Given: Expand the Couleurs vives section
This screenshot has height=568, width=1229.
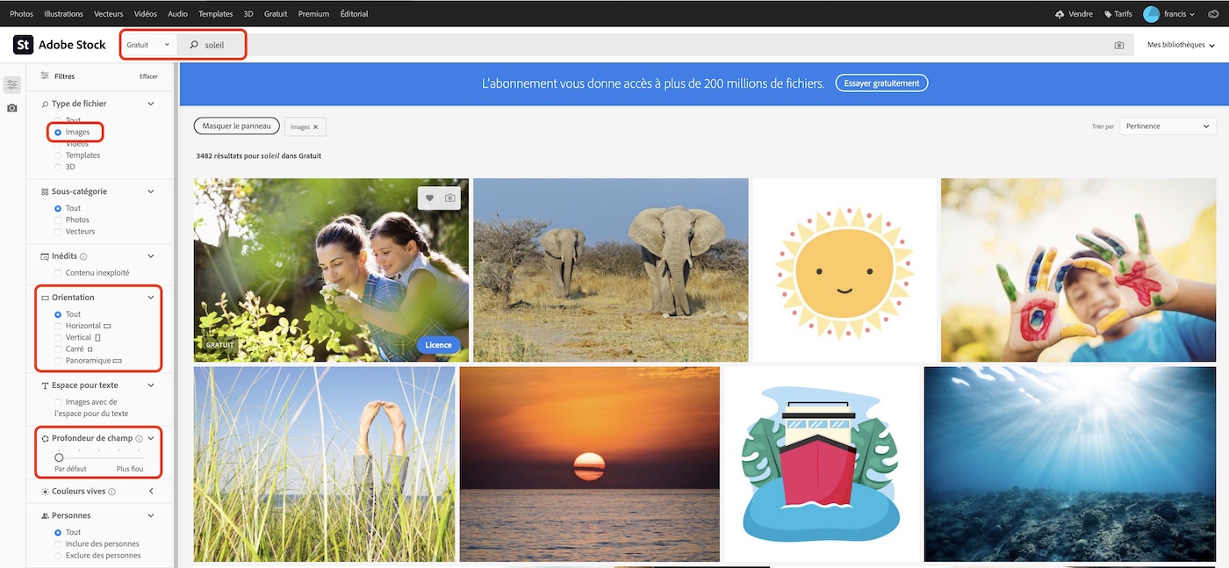Looking at the screenshot, I should click(x=150, y=491).
